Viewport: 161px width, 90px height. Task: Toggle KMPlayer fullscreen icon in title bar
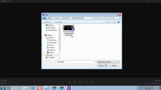pos(156,1)
